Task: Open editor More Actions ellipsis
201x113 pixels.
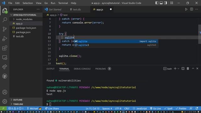Action: click(197, 9)
